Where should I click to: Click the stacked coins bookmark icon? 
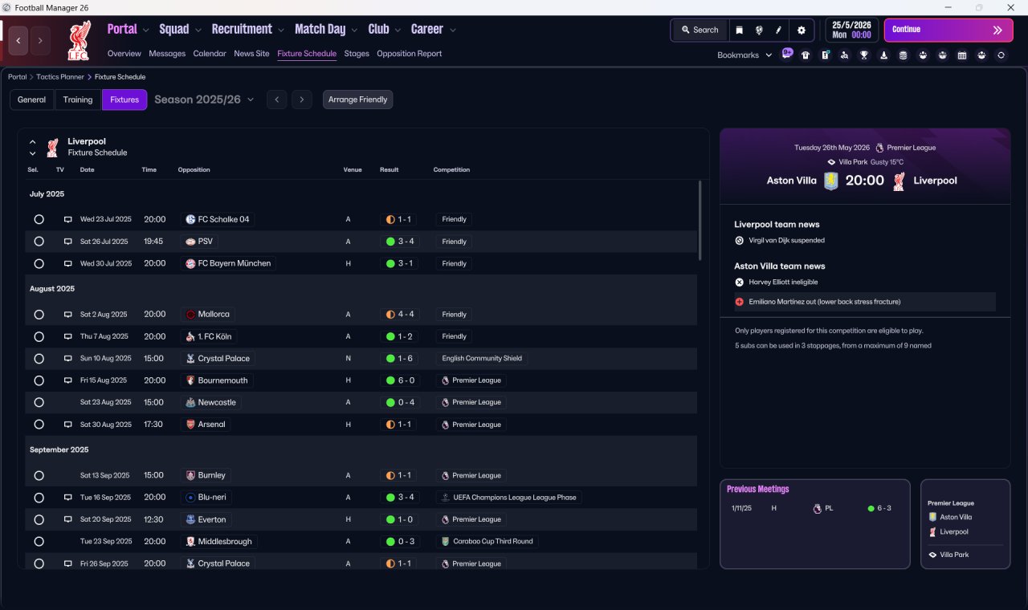click(x=904, y=55)
